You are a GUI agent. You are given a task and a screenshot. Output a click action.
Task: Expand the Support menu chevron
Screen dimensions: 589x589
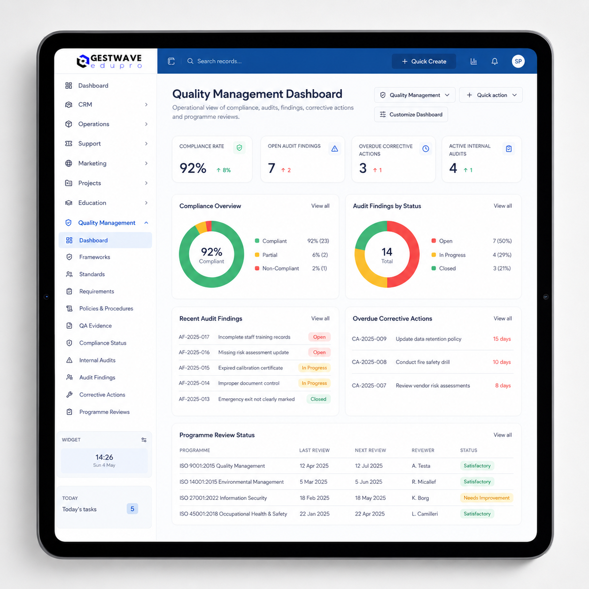tap(146, 144)
